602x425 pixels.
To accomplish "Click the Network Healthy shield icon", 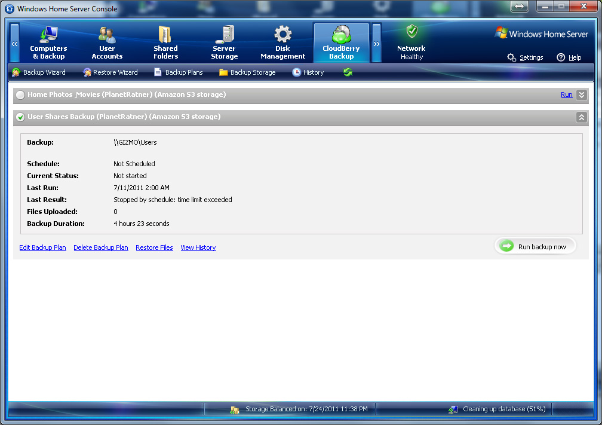I will coord(412,31).
